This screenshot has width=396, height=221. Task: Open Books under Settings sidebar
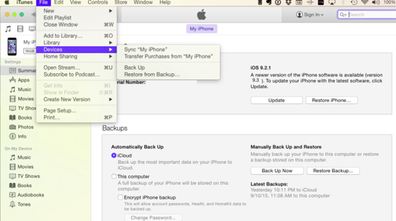(x=21, y=118)
